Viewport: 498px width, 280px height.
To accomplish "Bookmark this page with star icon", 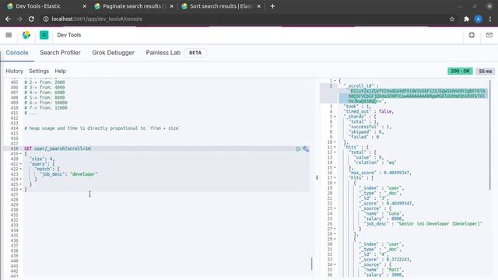I will click(x=452, y=19).
